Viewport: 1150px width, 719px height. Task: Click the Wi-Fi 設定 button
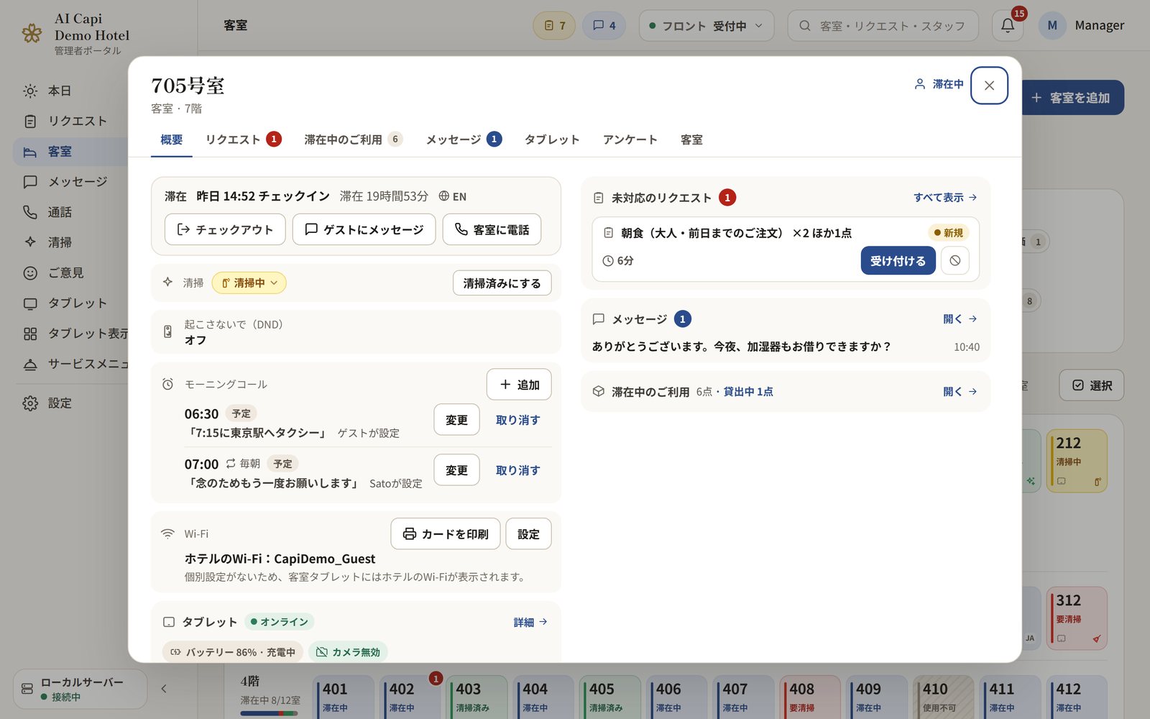pos(528,533)
